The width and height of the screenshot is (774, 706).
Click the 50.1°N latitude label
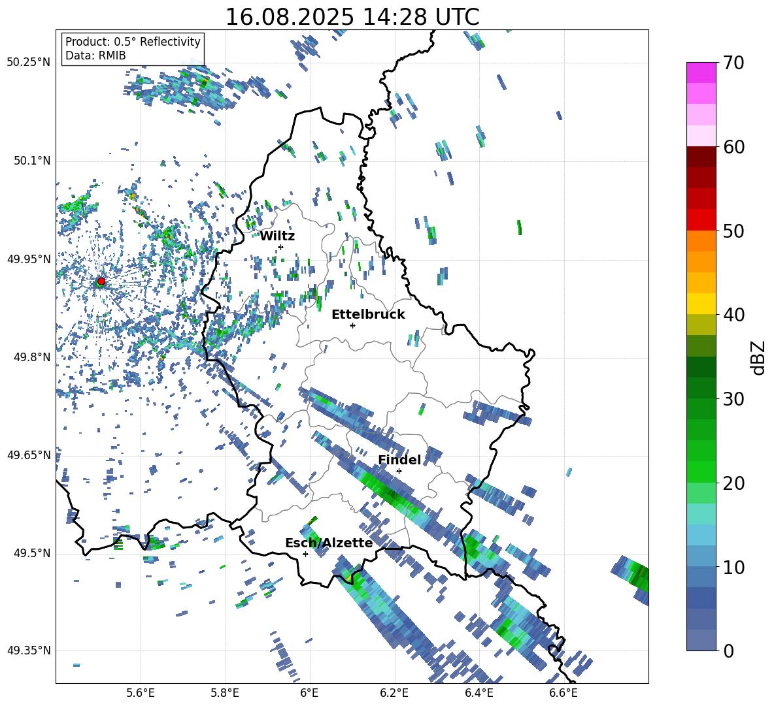(31, 161)
